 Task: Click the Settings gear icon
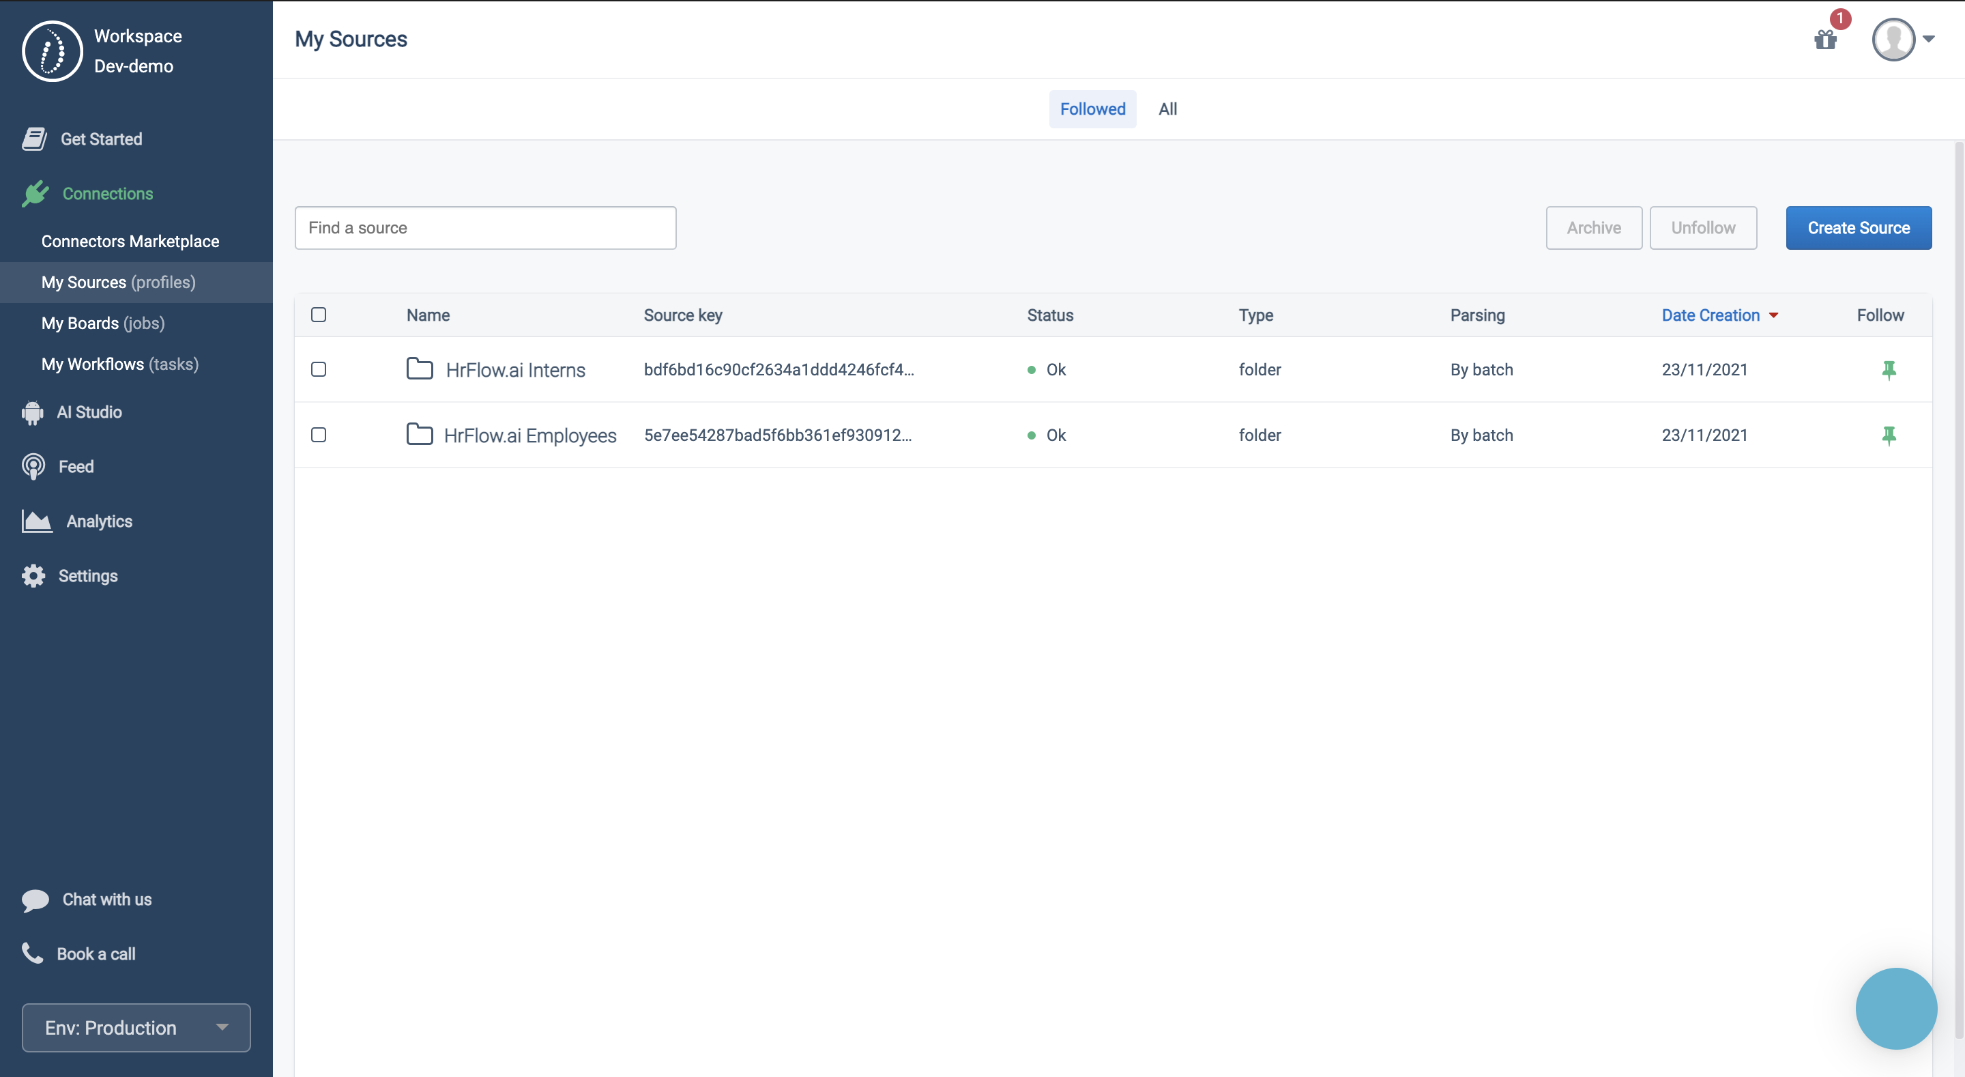33,575
